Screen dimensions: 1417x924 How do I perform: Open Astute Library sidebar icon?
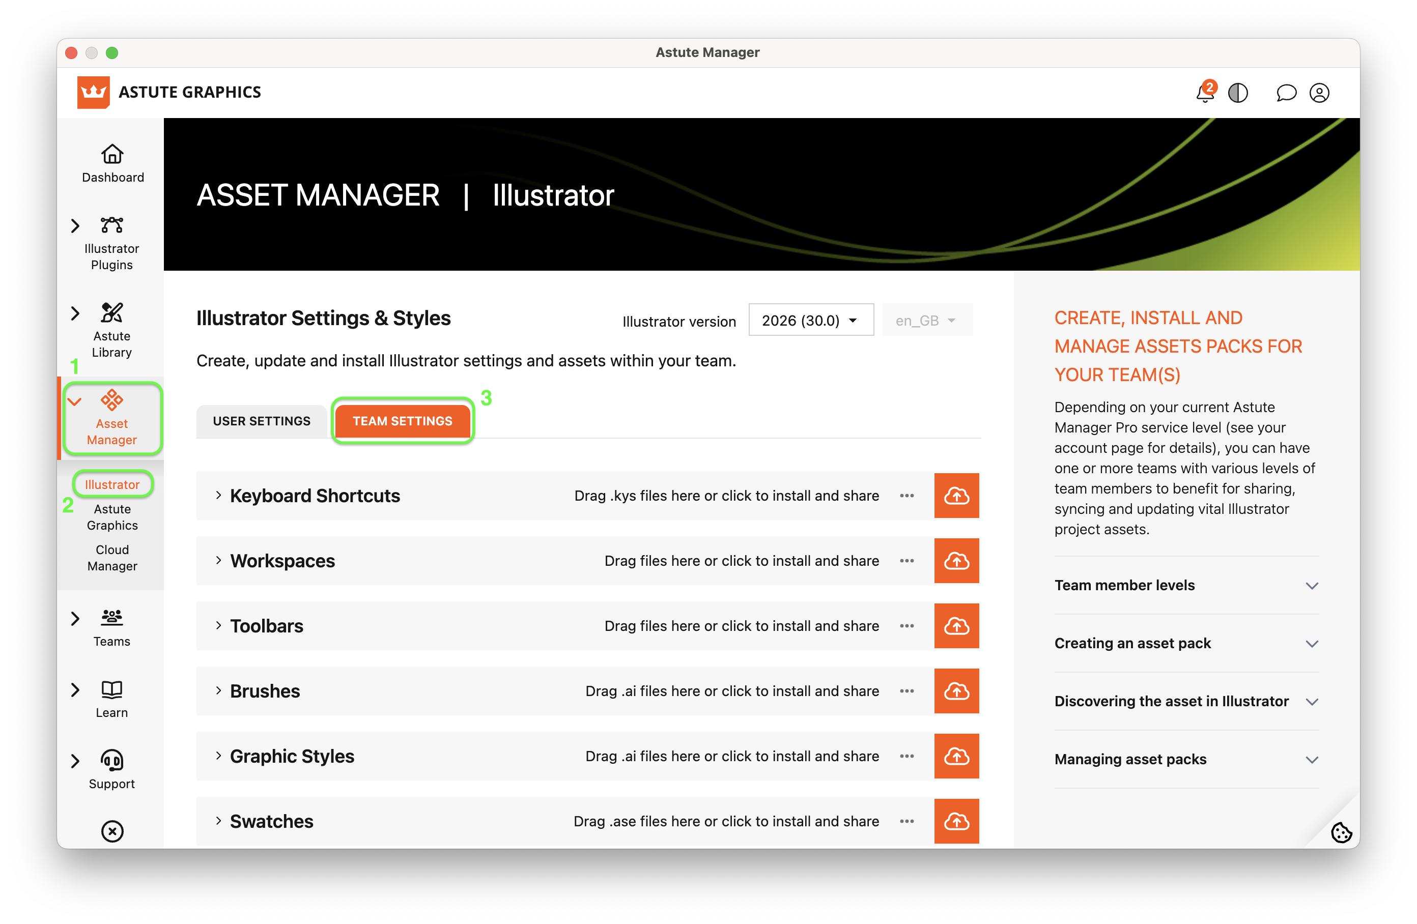point(112,312)
